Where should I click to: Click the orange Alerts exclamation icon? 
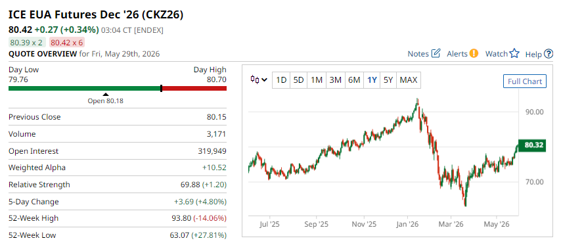point(474,54)
